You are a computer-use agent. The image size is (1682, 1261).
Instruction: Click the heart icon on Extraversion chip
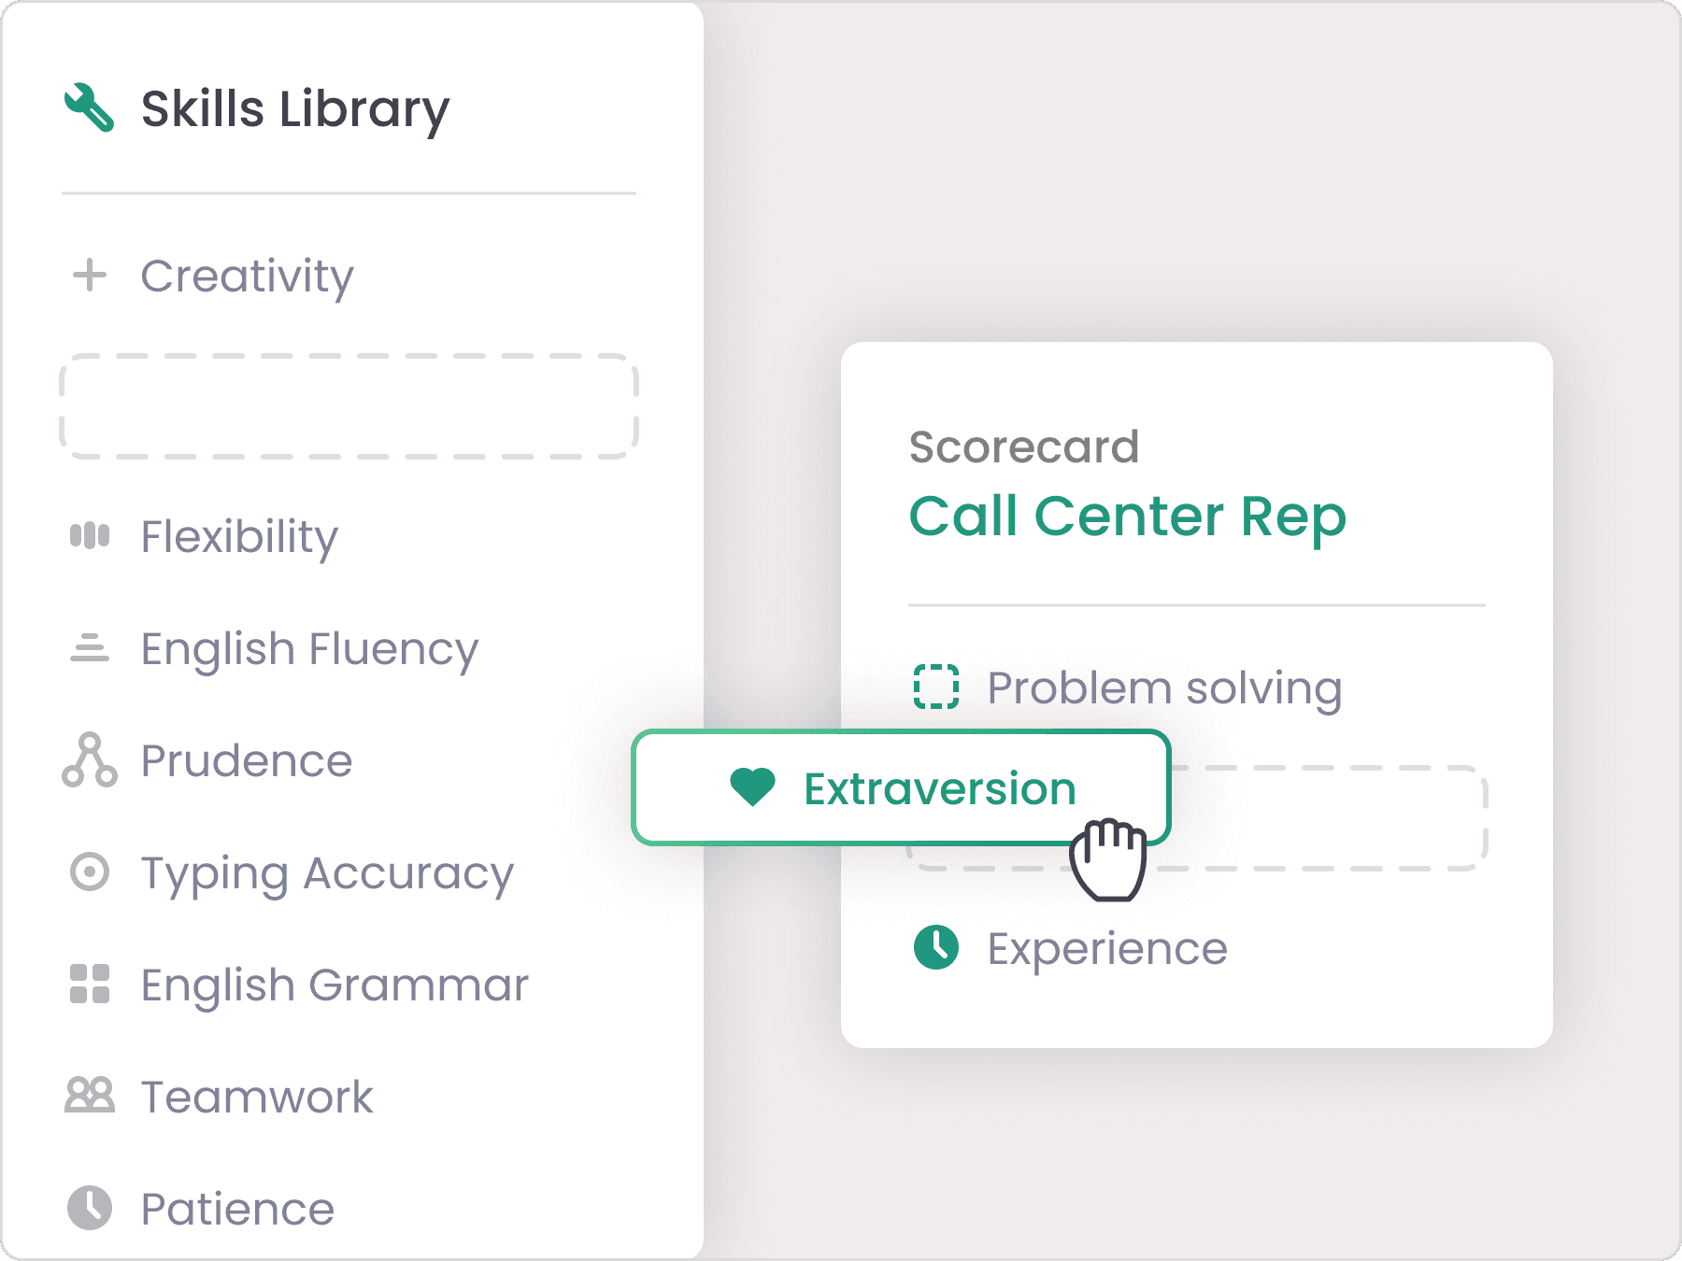pyautogui.click(x=752, y=787)
